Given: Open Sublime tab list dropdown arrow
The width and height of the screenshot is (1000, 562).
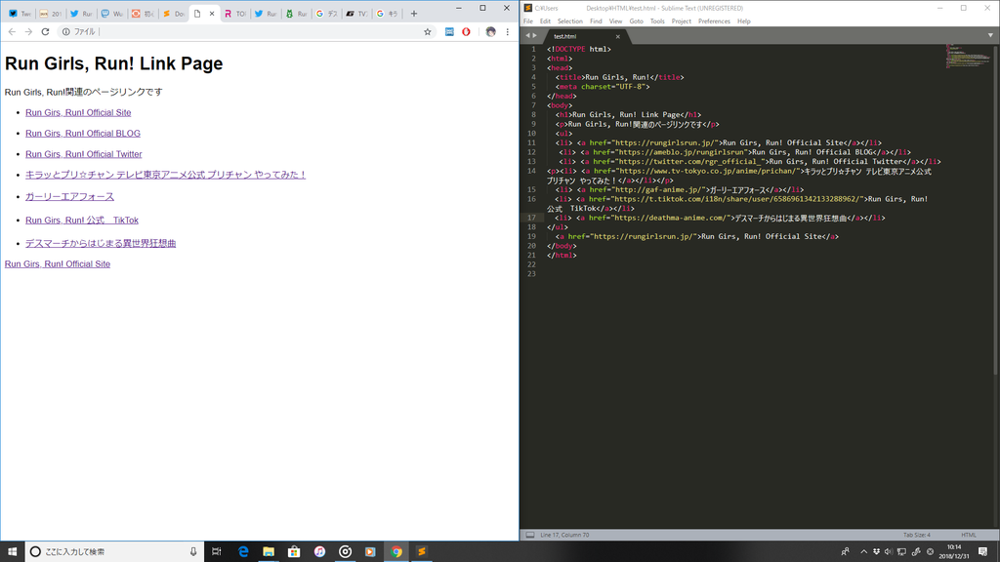Looking at the screenshot, I should click(990, 36).
